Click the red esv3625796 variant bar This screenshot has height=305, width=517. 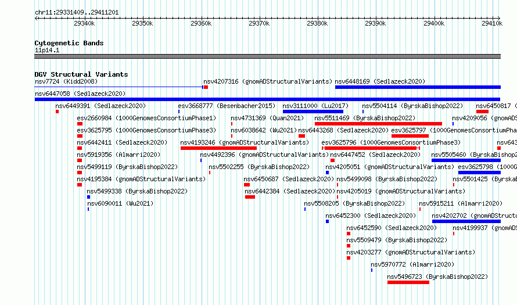tap(371, 148)
